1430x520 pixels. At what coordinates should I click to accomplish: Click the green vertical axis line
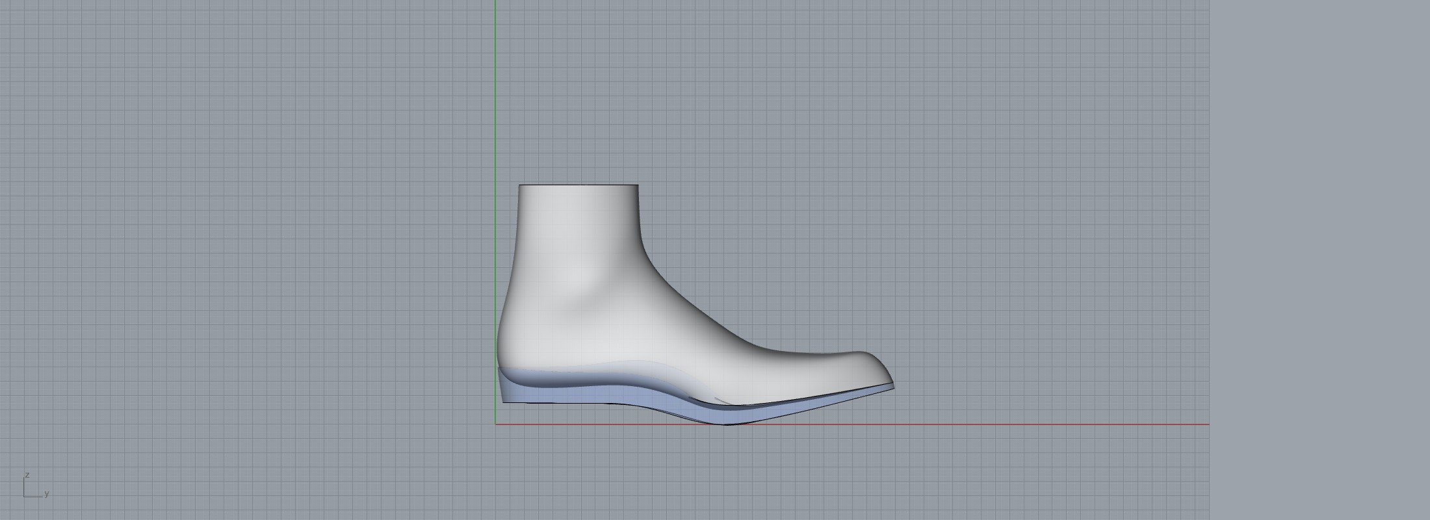coord(495,97)
